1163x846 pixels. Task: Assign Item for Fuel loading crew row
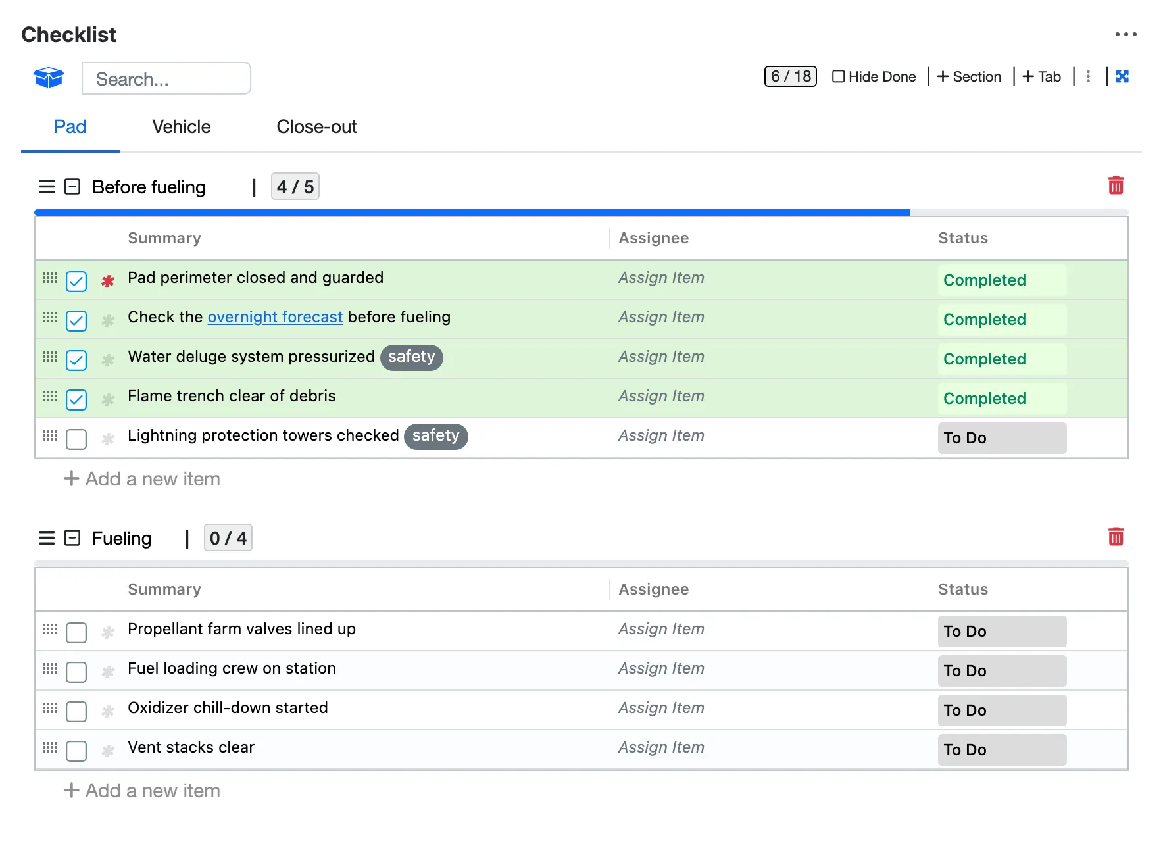[x=661, y=668]
